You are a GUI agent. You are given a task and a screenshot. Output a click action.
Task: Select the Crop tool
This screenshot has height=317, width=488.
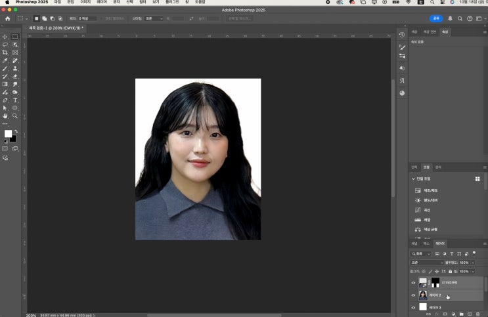(5, 53)
